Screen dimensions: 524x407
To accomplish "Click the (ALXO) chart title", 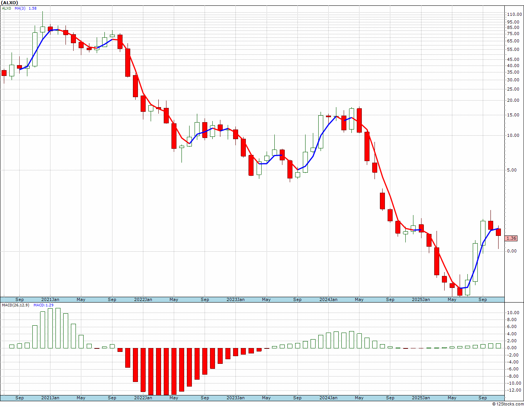I will [10, 3].
